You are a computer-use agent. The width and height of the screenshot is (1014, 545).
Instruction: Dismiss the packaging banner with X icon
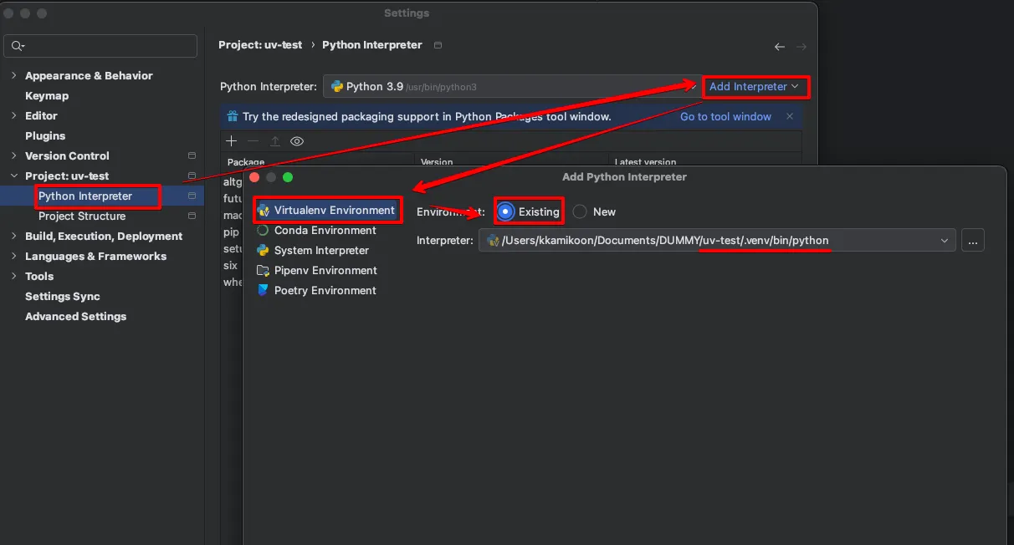coord(790,116)
